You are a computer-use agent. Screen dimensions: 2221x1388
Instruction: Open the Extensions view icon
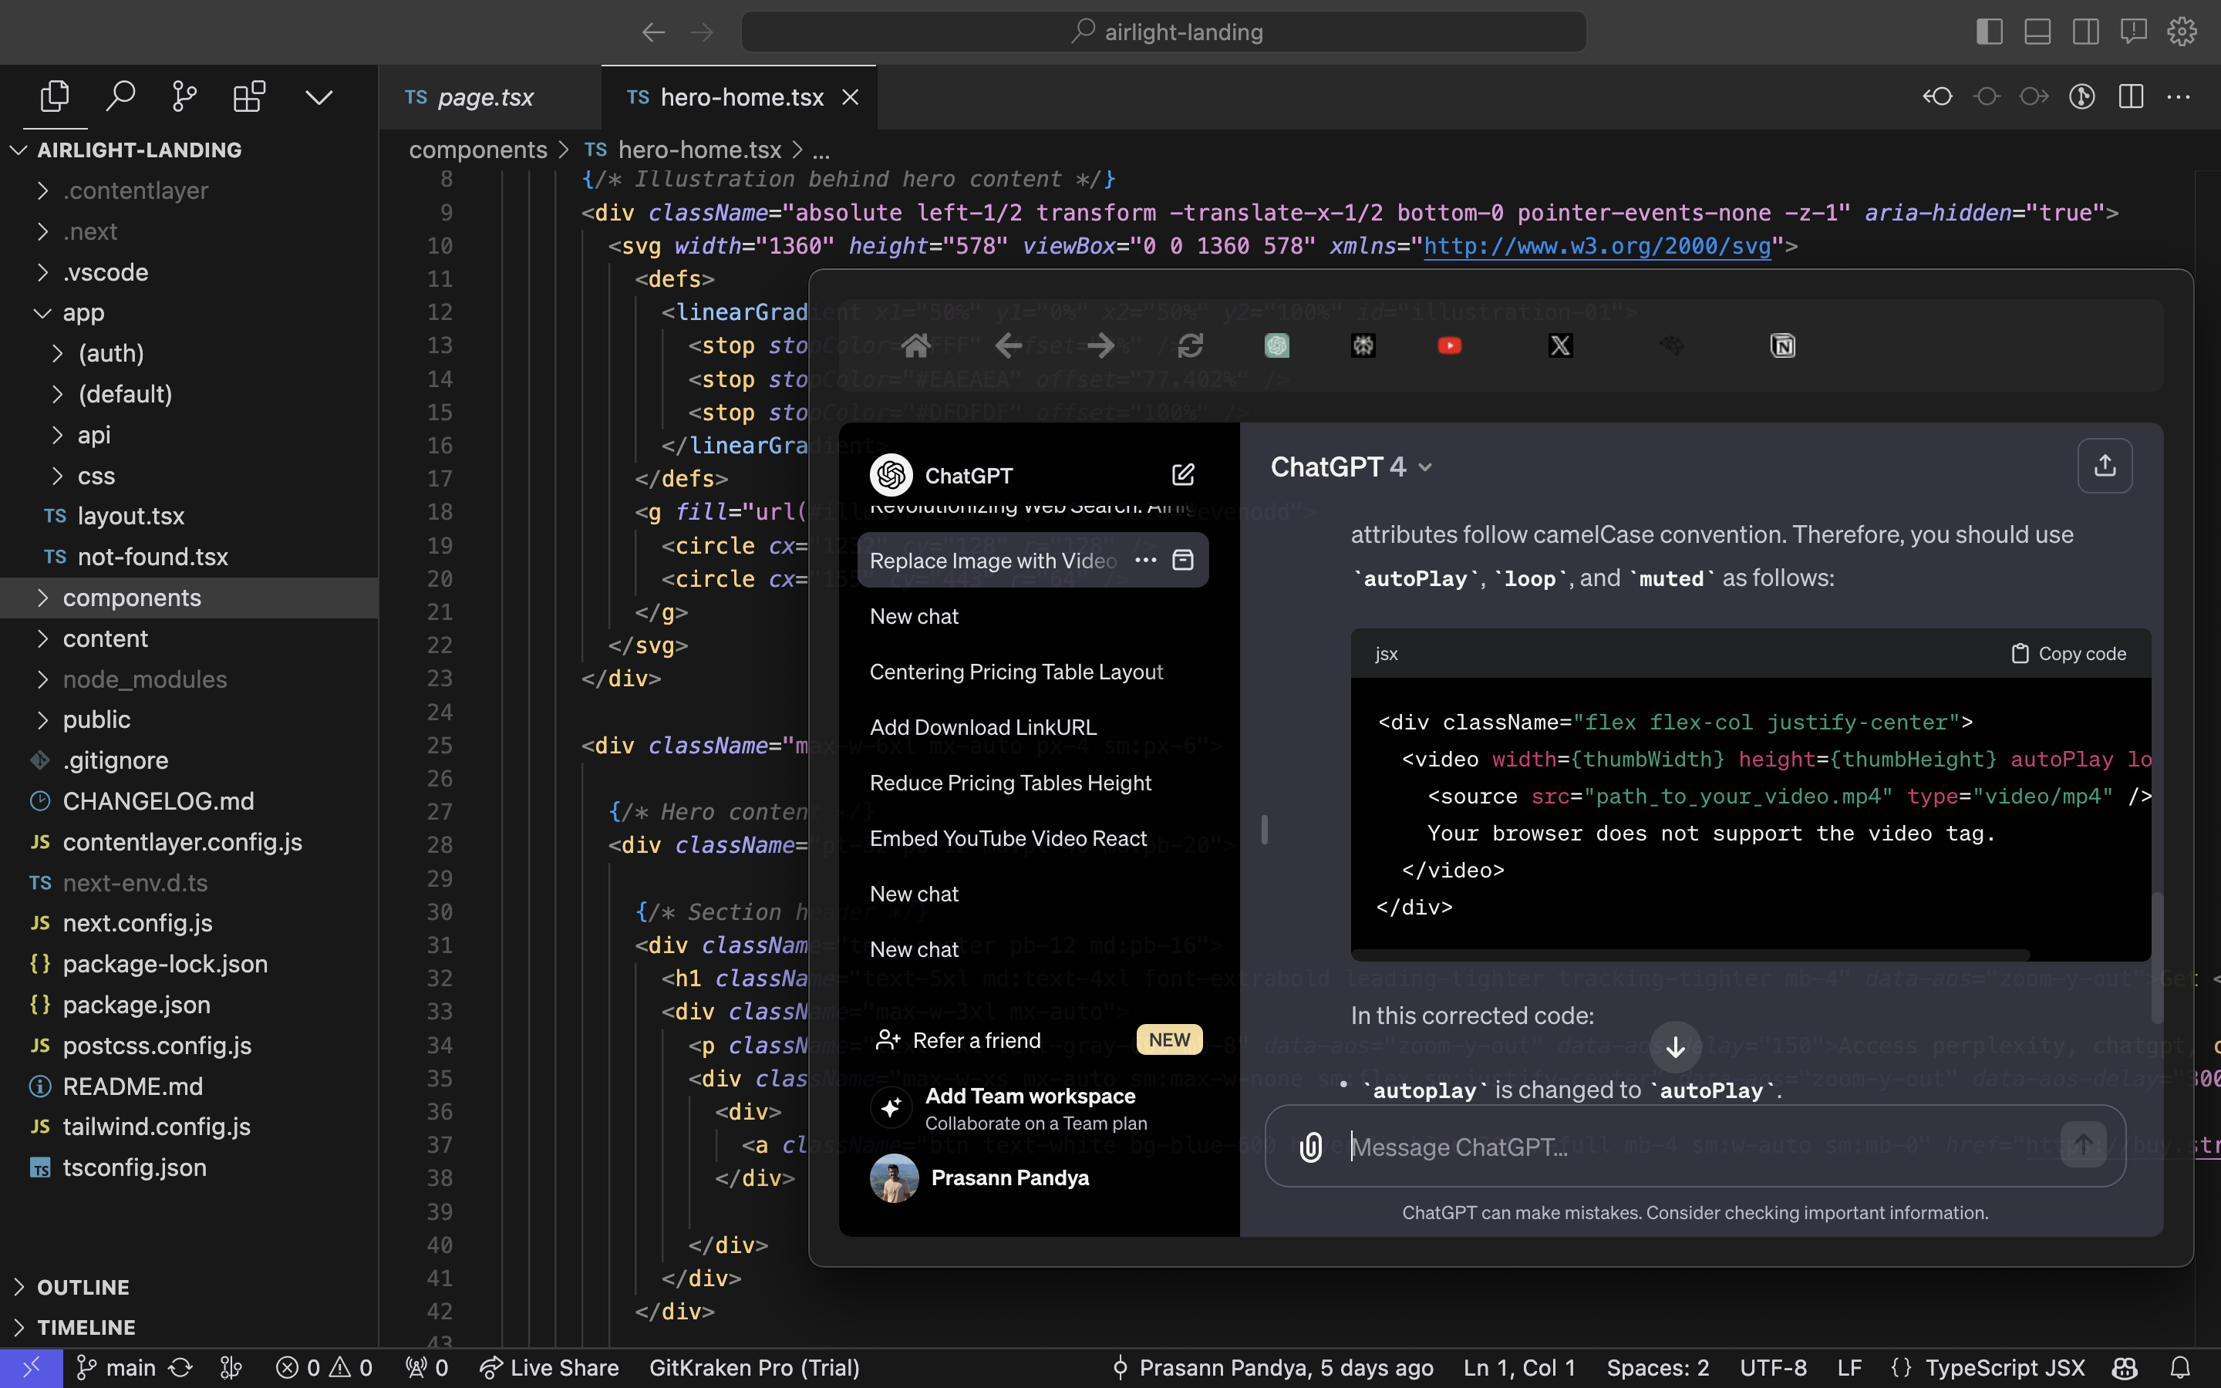(x=249, y=96)
